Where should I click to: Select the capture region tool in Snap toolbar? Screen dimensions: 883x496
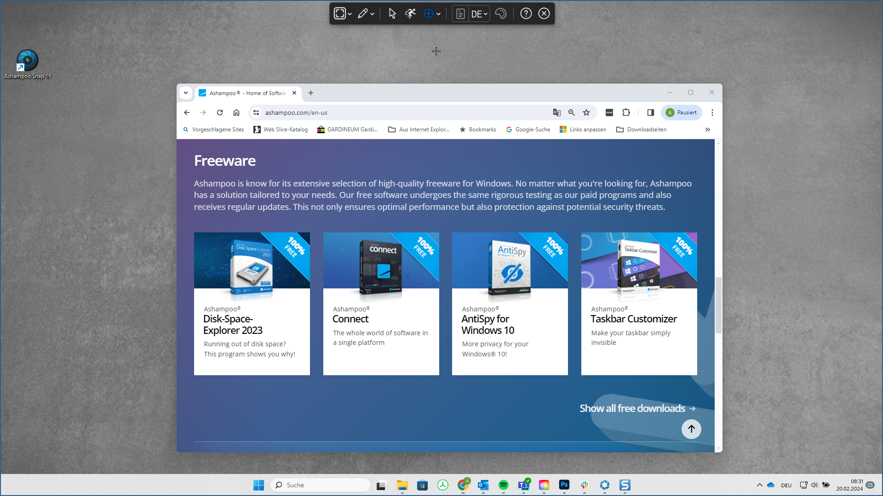pos(339,13)
